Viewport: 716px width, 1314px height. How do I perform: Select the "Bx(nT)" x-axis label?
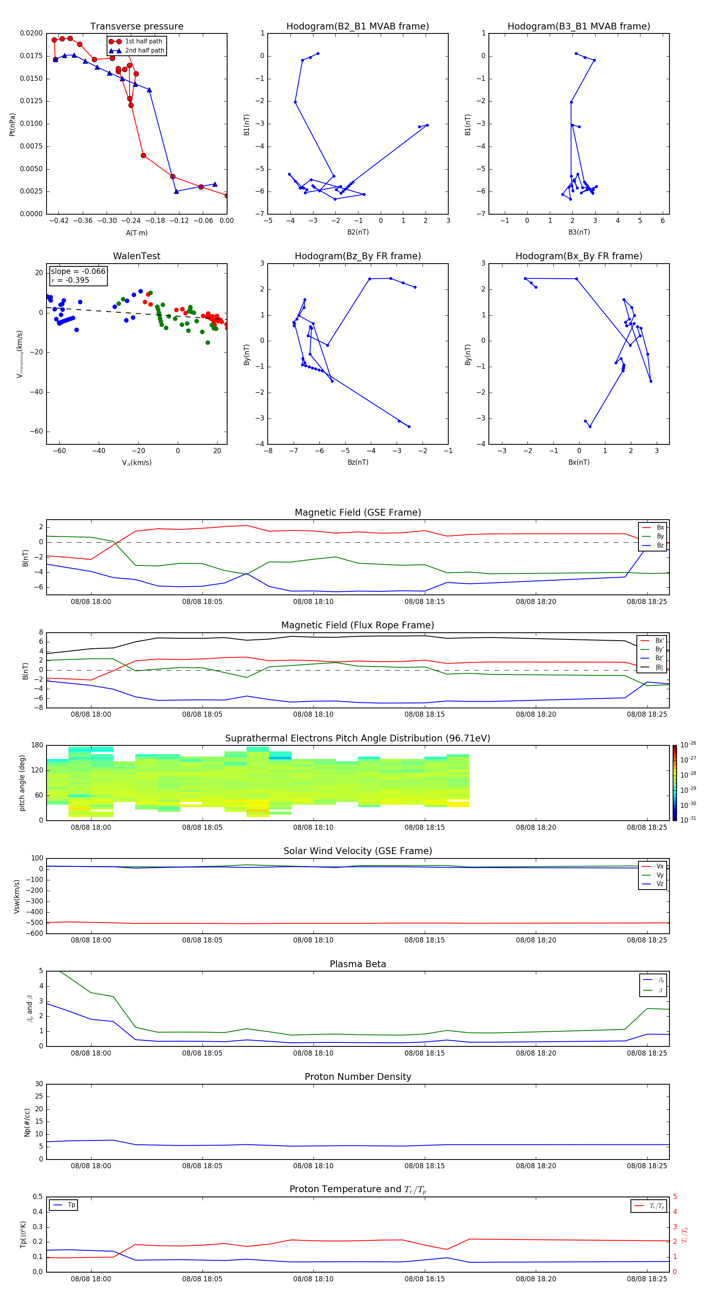click(579, 462)
